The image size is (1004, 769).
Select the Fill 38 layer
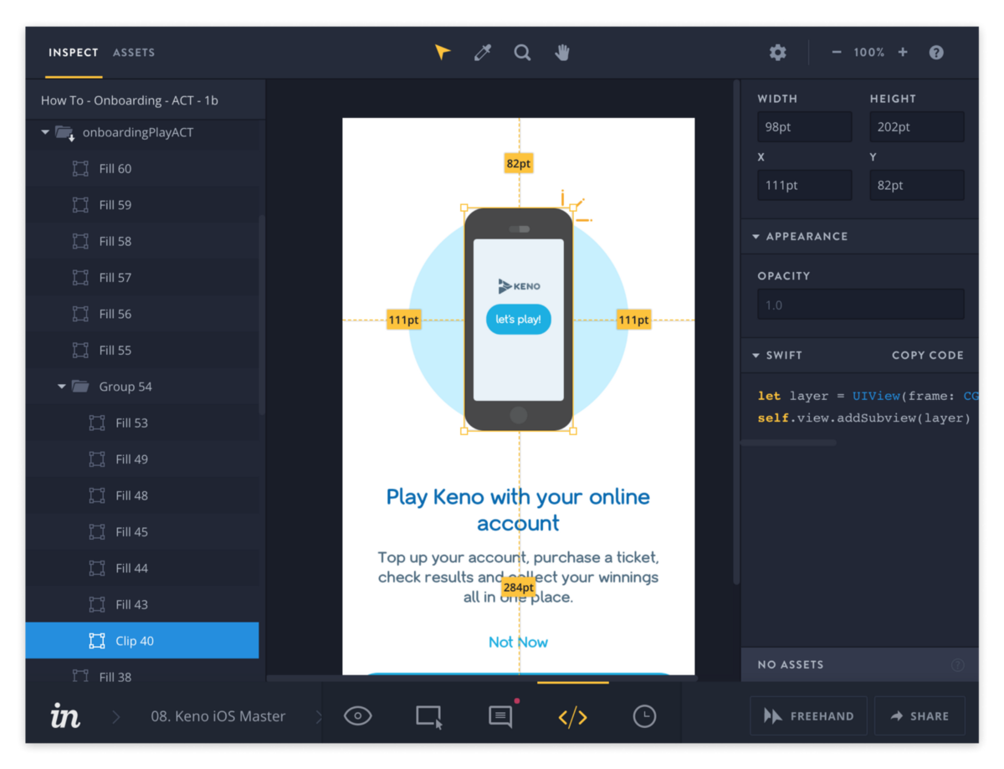click(x=142, y=670)
